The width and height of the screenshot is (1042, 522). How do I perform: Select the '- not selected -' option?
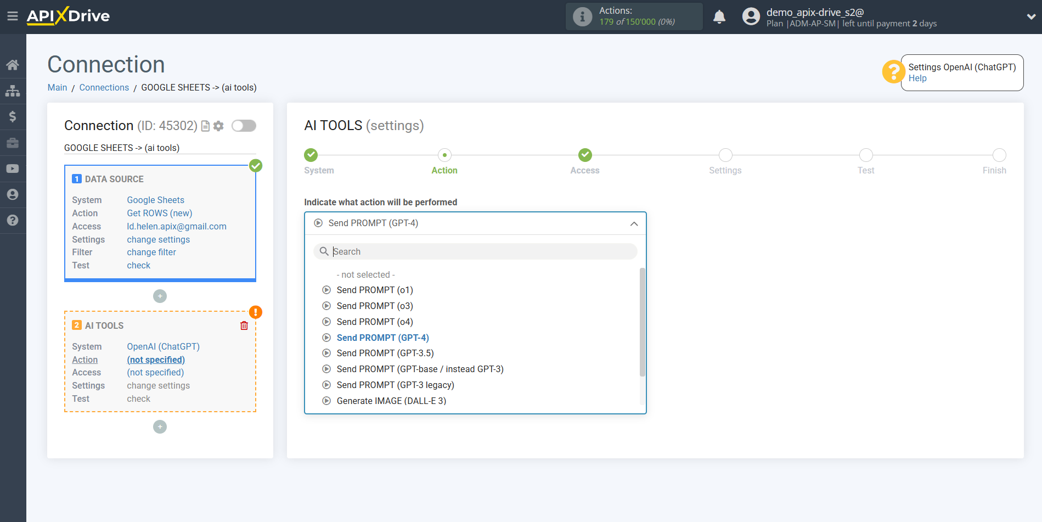point(366,274)
